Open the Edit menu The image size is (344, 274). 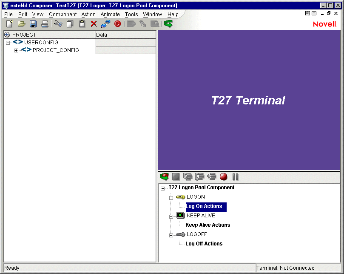[x=23, y=14]
